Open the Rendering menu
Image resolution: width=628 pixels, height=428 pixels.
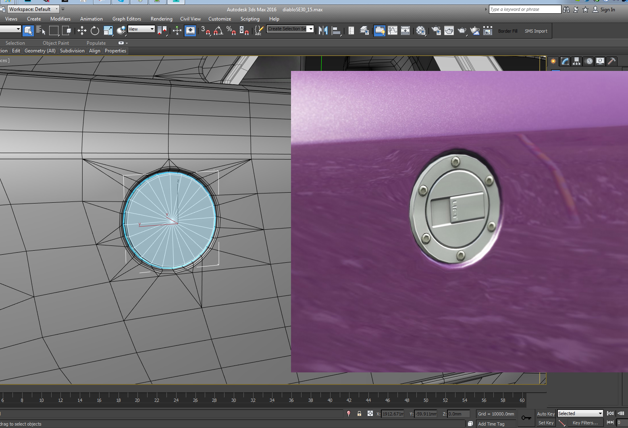pyautogui.click(x=162, y=19)
